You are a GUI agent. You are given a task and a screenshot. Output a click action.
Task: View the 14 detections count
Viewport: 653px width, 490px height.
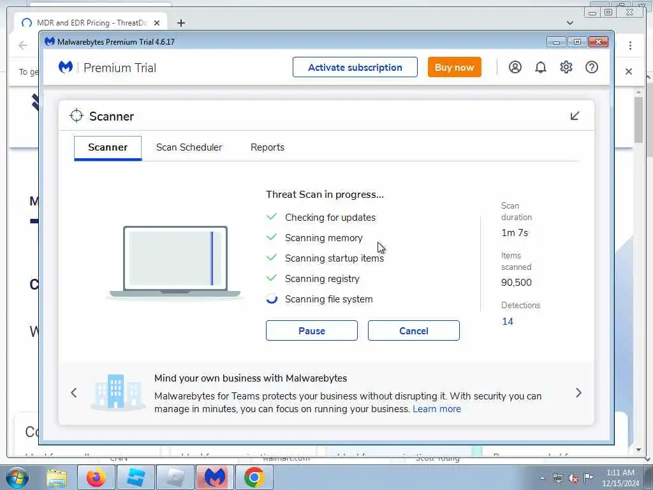coord(508,322)
